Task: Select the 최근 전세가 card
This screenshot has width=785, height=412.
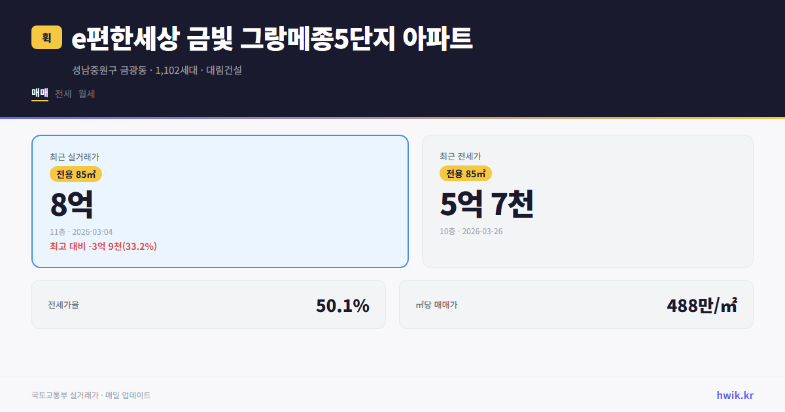Action: 587,201
